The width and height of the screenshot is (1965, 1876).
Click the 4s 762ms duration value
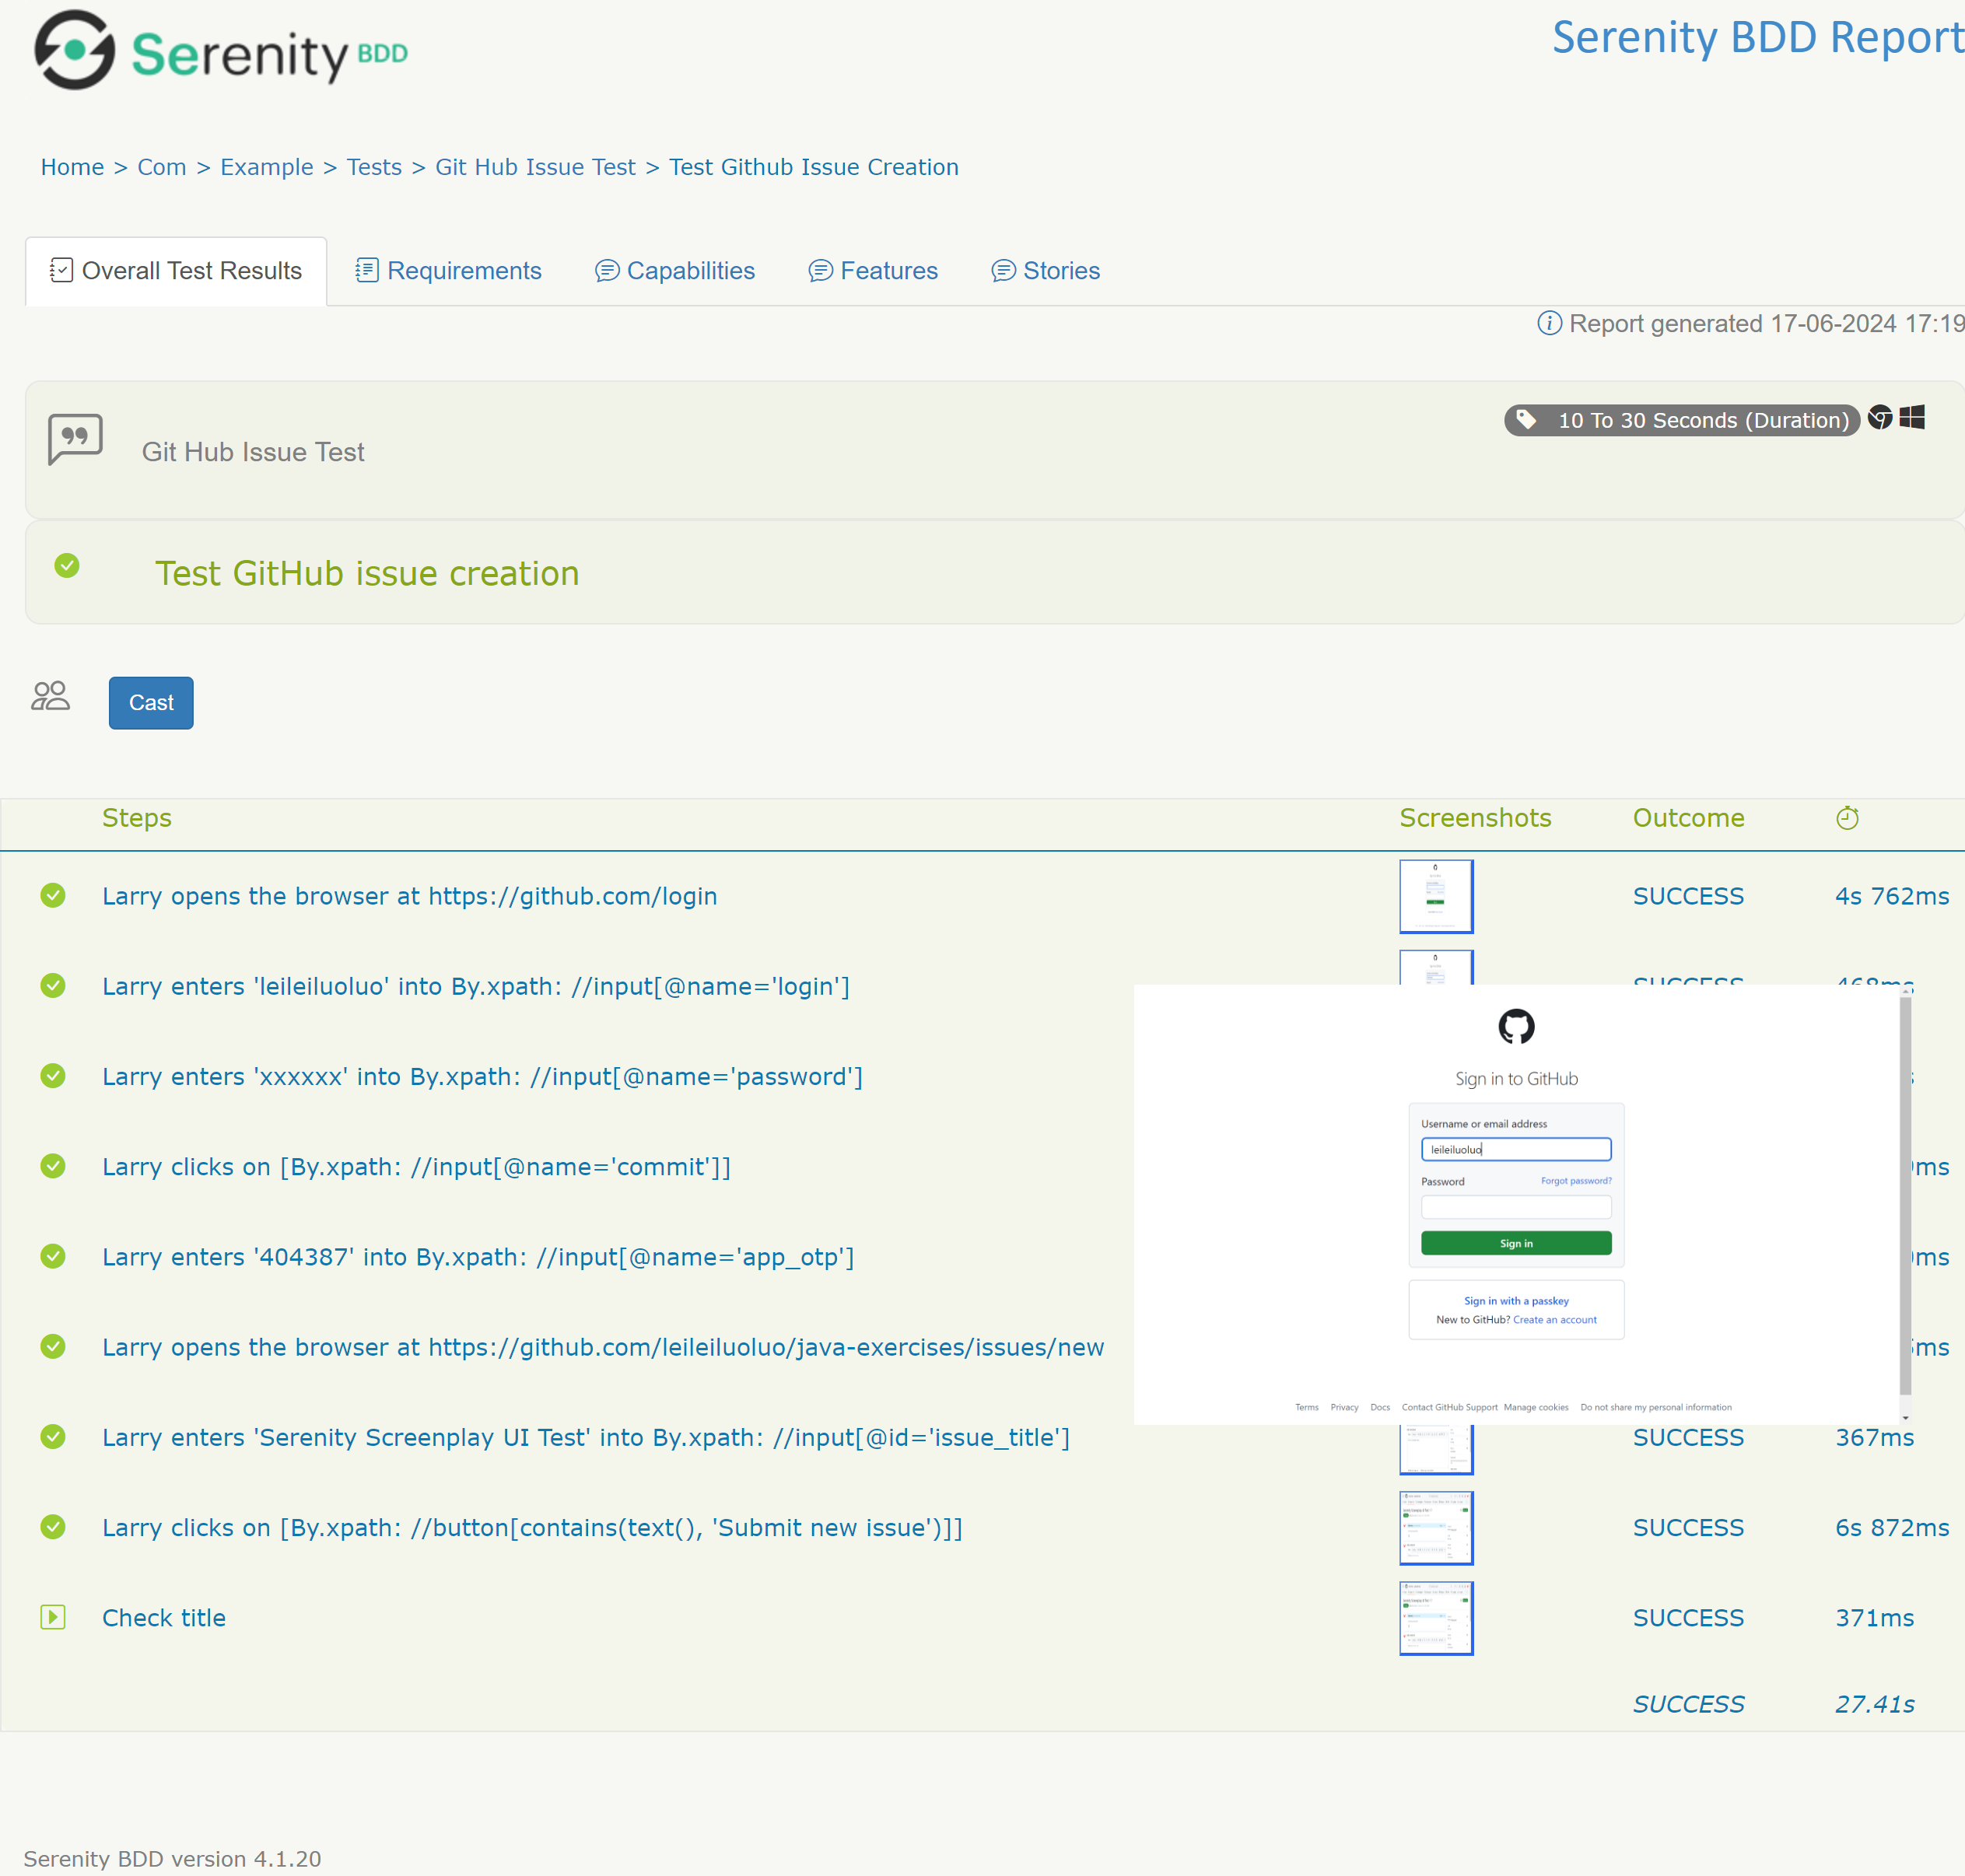(1892, 896)
